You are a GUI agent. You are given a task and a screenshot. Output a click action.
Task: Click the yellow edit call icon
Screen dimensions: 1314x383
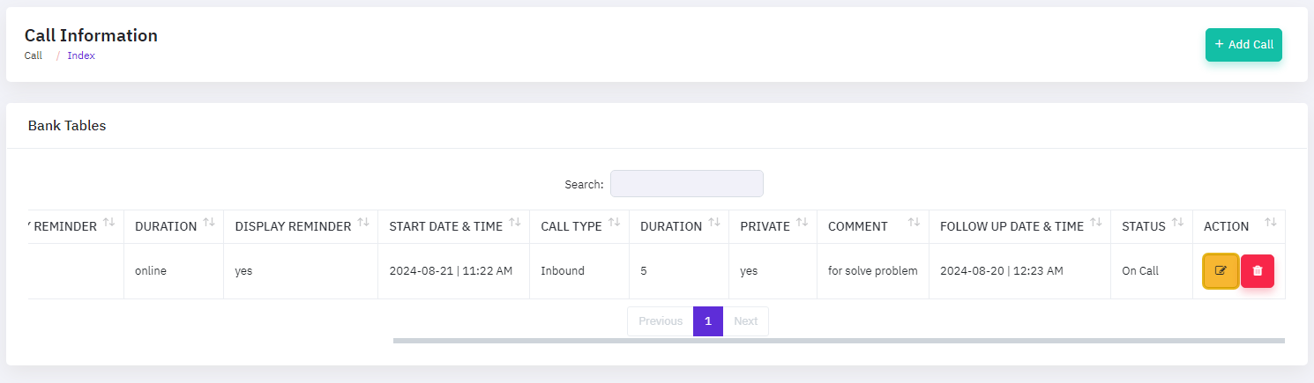[x=1221, y=270]
